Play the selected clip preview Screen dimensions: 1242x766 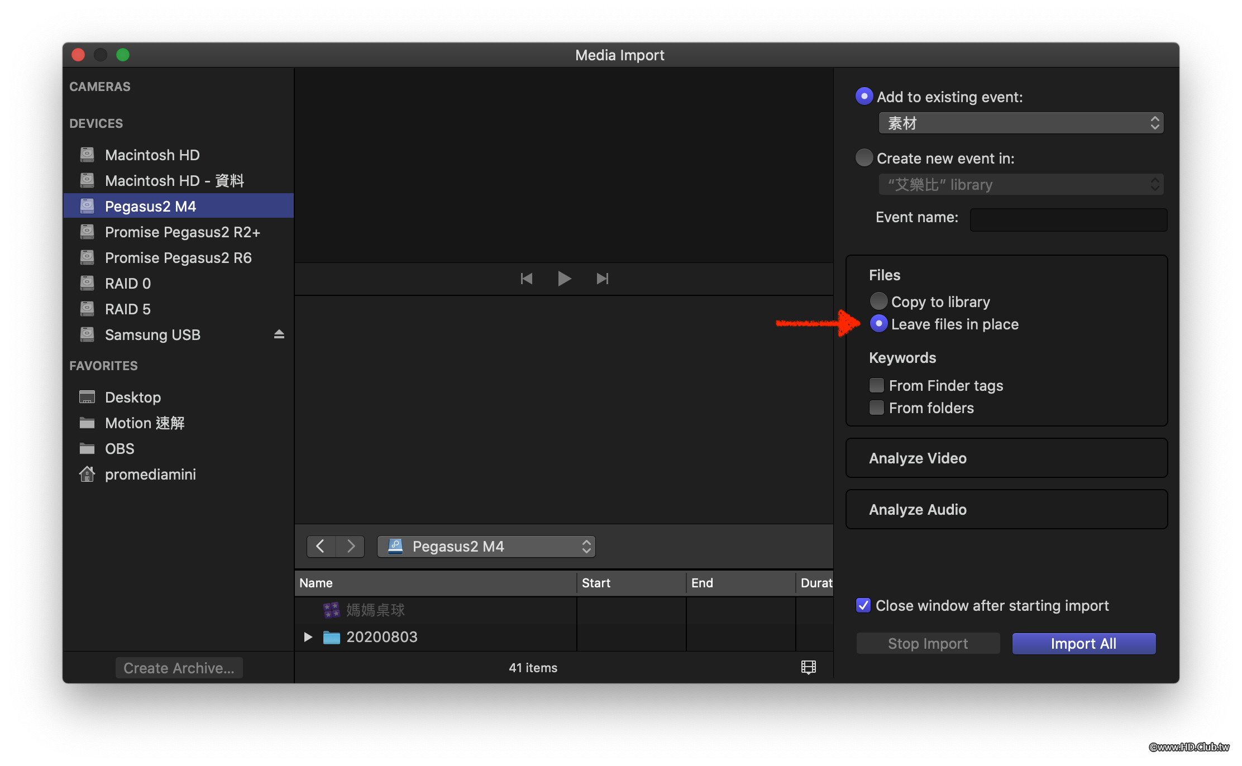coord(564,279)
